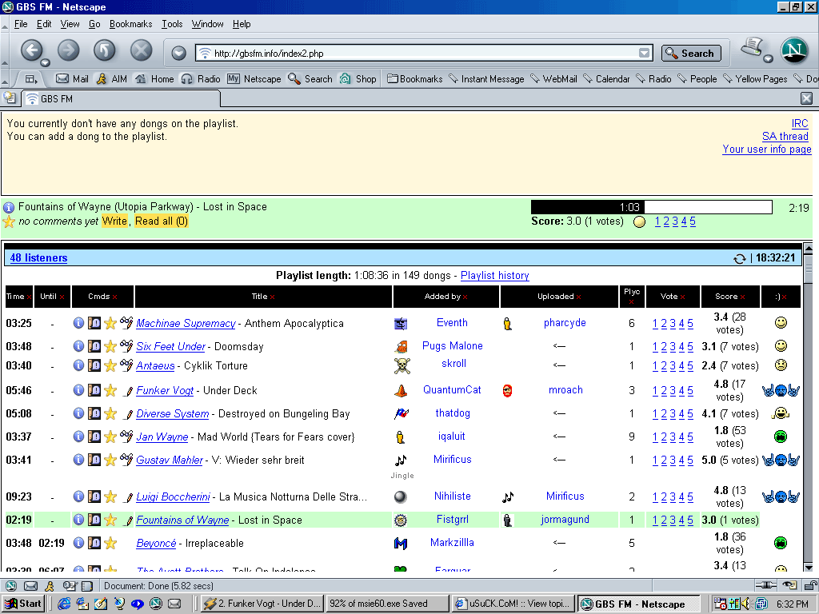Select the GBS FM browser tab
Viewport: 819px width, 614px height.
point(122,98)
